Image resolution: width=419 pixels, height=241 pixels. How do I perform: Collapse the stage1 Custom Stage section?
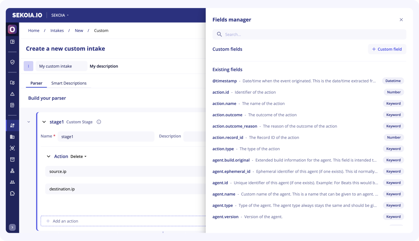[44, 122]
